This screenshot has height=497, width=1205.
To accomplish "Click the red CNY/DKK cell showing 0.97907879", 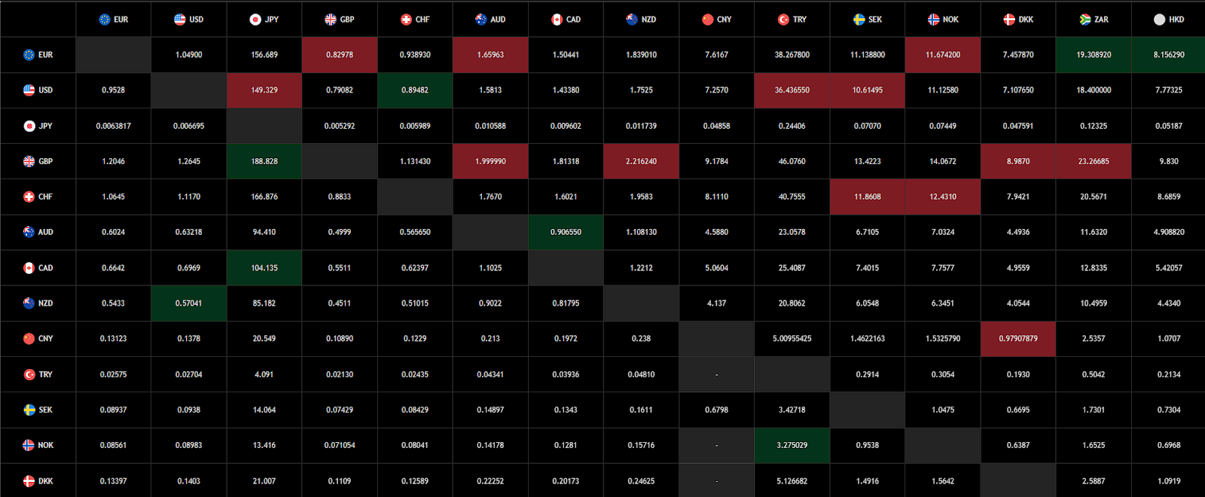I will coord(1018,339).
